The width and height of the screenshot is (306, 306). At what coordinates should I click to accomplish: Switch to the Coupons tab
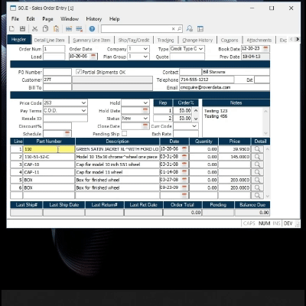pos(229,40)
